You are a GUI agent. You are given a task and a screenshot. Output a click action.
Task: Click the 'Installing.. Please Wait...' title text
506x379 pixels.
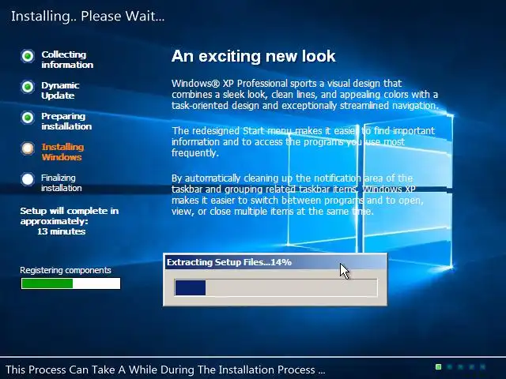tap(88, 16)
